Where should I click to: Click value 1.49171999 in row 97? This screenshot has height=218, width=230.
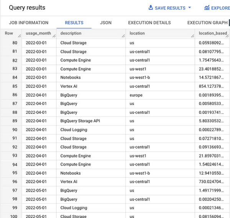coord(211,190)
